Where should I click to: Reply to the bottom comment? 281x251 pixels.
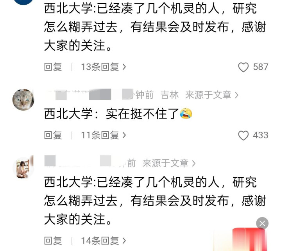click(x=53, y=240)
